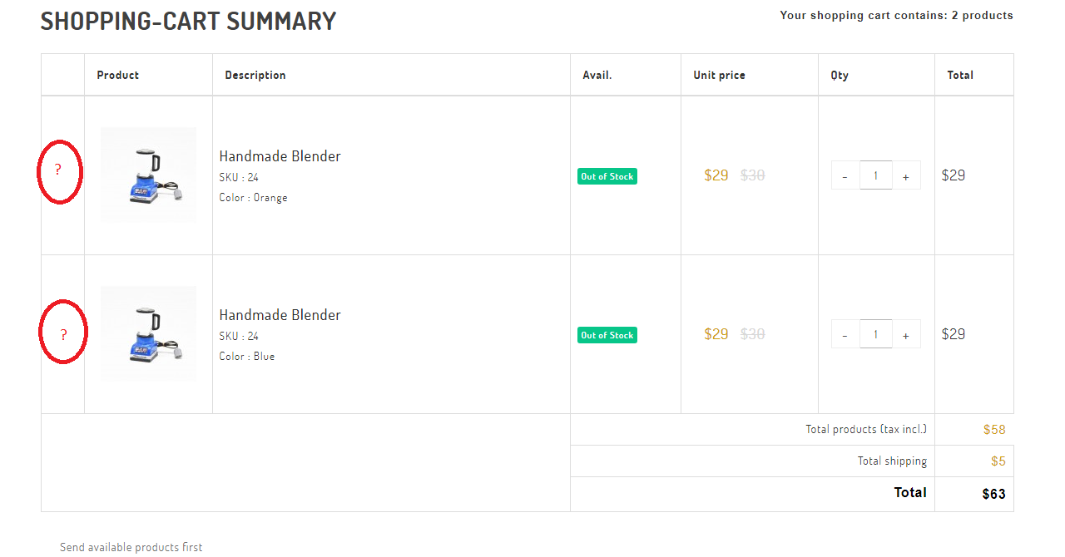Click the Description column header

(x=255, y=75)
